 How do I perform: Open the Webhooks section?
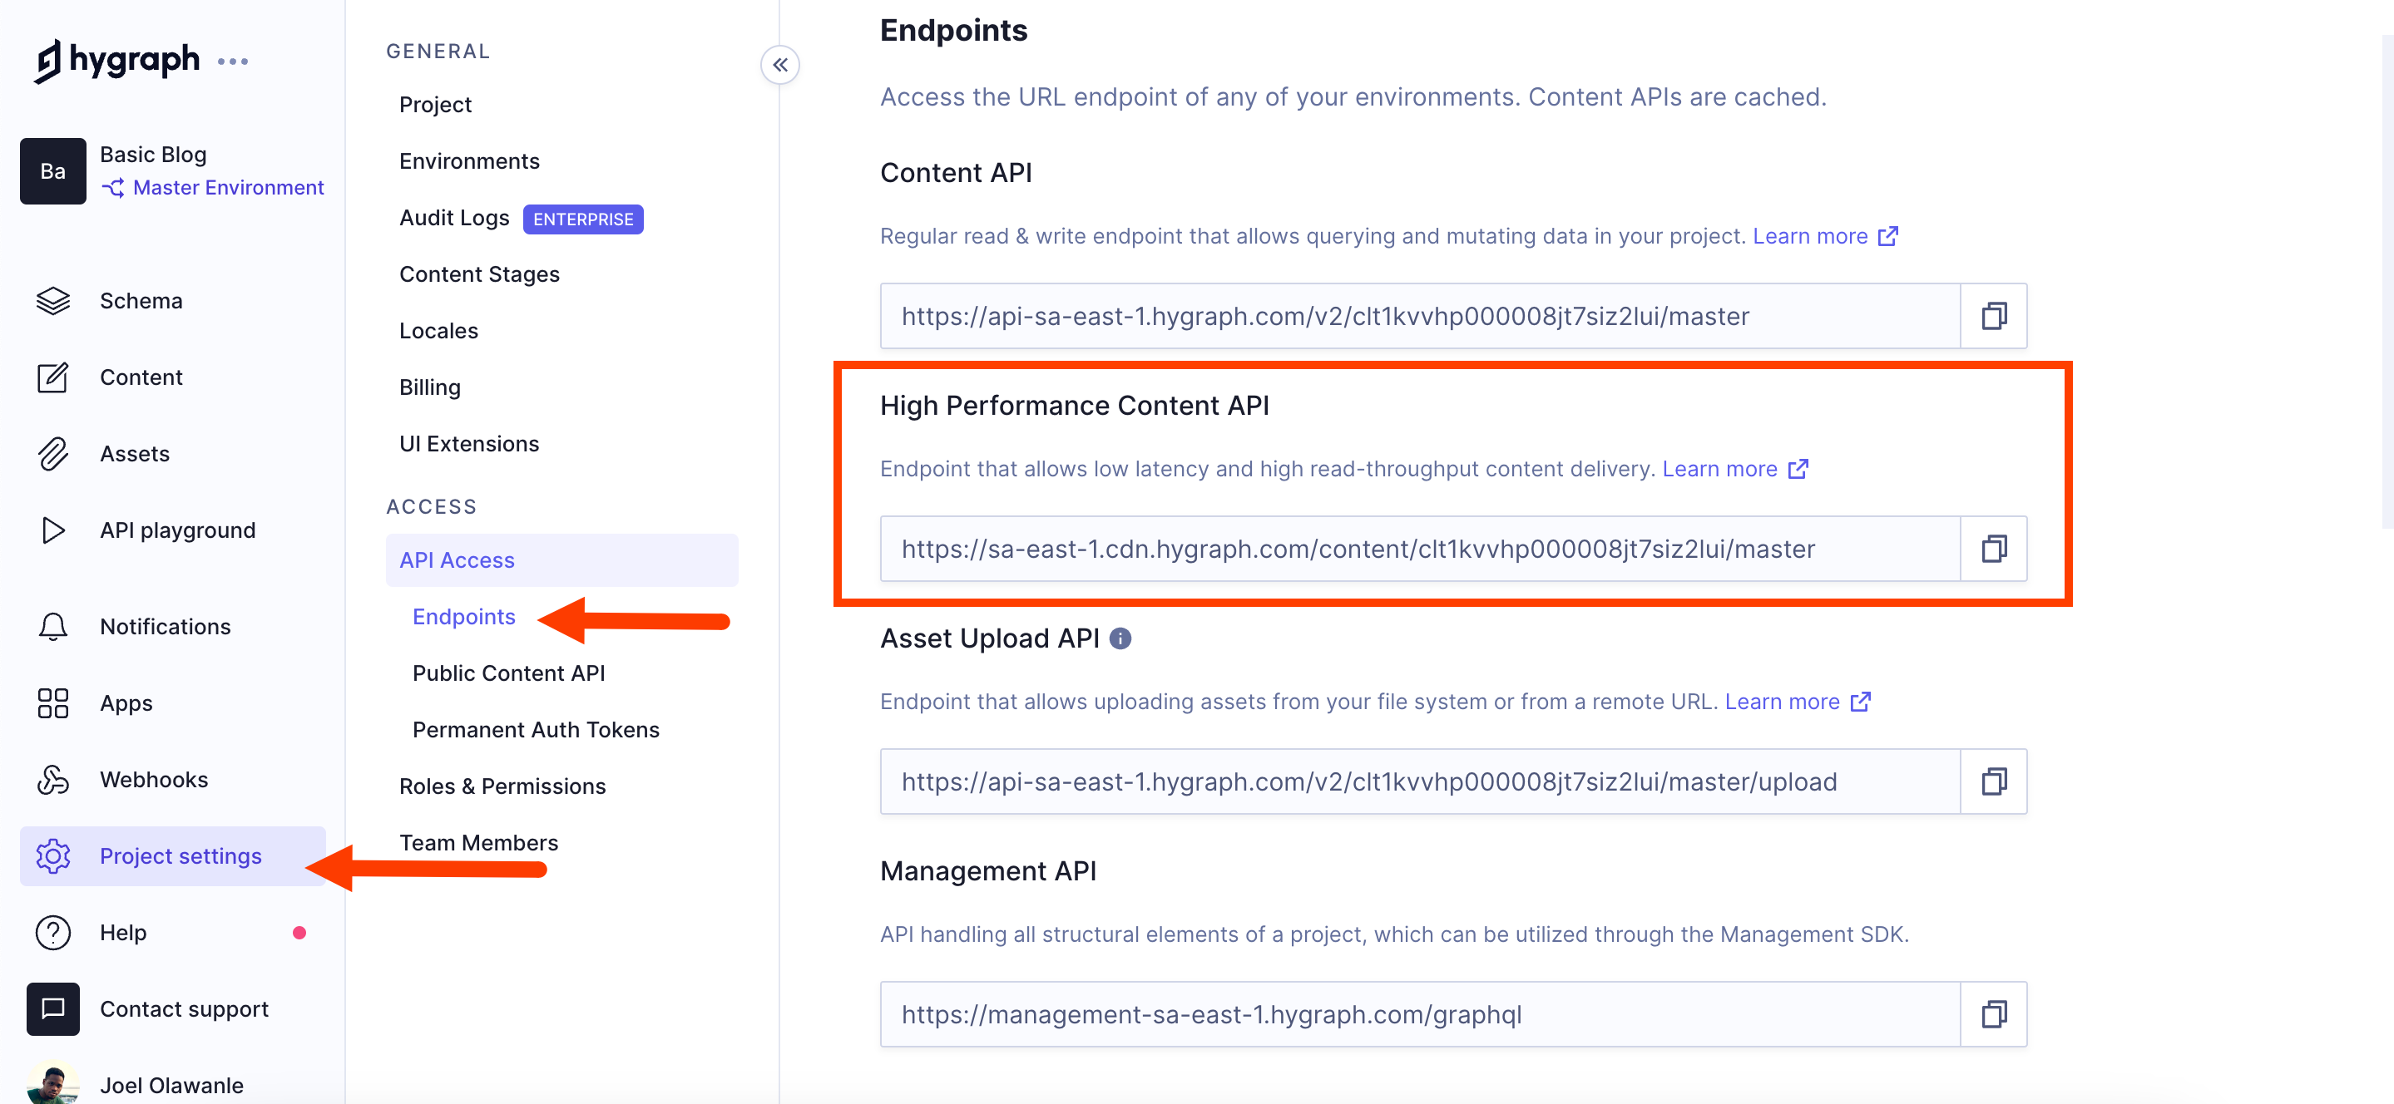click(x=153, y=779)
